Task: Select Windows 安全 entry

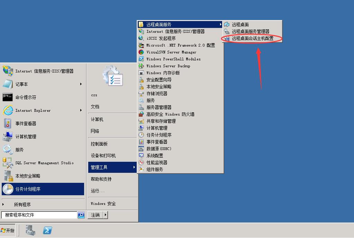Action: (x=103, y=204)
